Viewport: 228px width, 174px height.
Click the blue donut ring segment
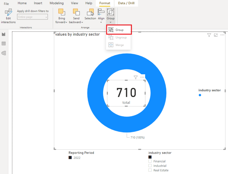coord(95,93)
